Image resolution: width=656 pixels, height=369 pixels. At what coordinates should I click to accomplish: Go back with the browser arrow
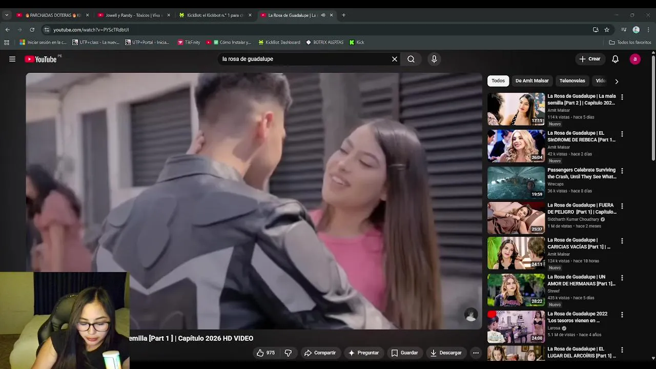pyautogui.click(x=8, y=30)
